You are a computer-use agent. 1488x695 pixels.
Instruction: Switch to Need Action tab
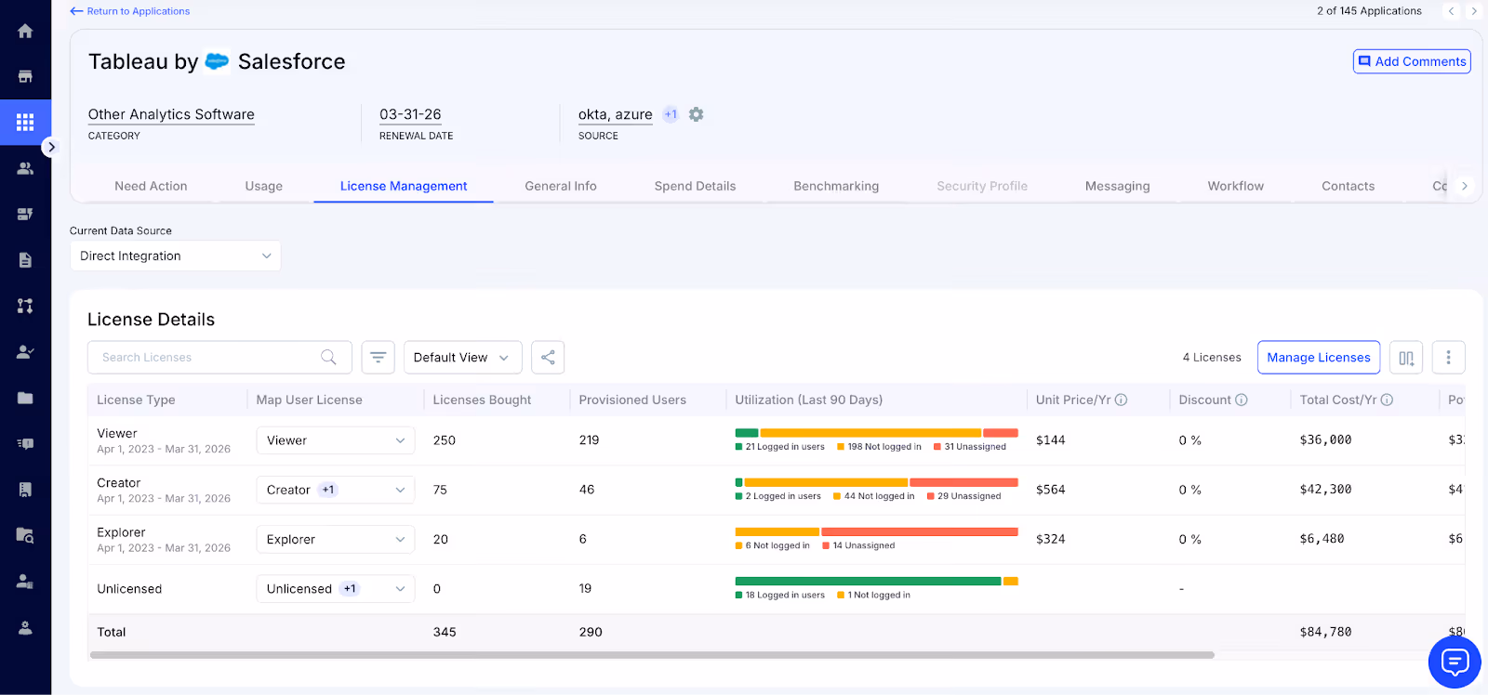[x=151, y=186]
